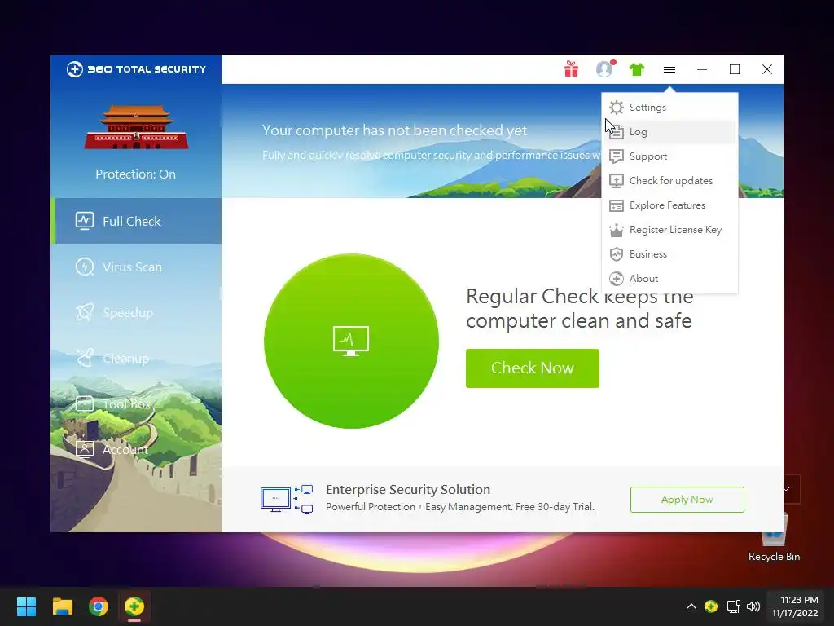Select Check for updates menu entry
The height and width of the screenshot is (626, 834).
tap(669, 181)
